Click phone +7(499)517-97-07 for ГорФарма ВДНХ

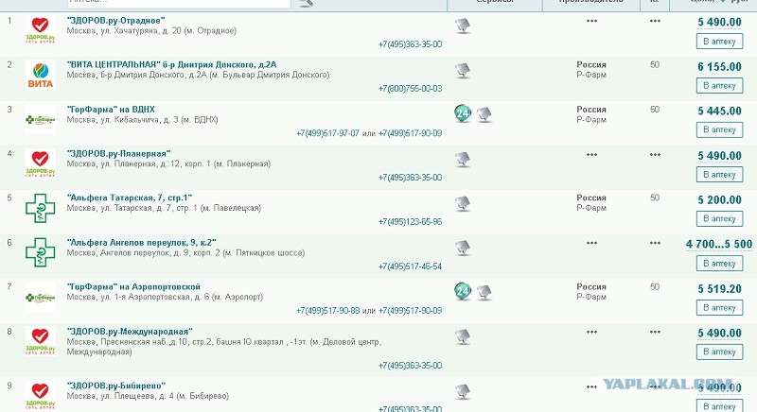pyautogui.click(x=327, y=133)
